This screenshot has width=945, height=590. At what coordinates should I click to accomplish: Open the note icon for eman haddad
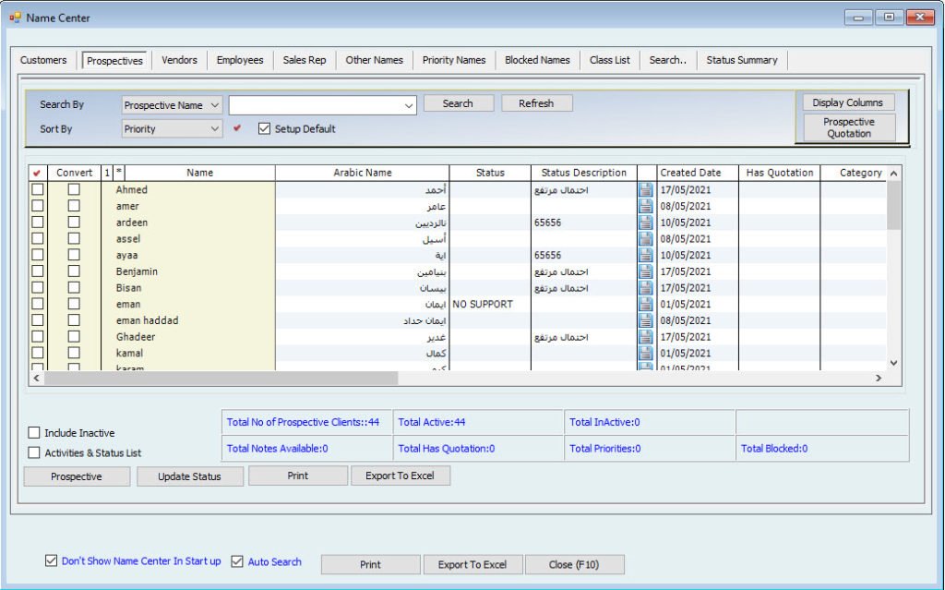tap(646, 320)
